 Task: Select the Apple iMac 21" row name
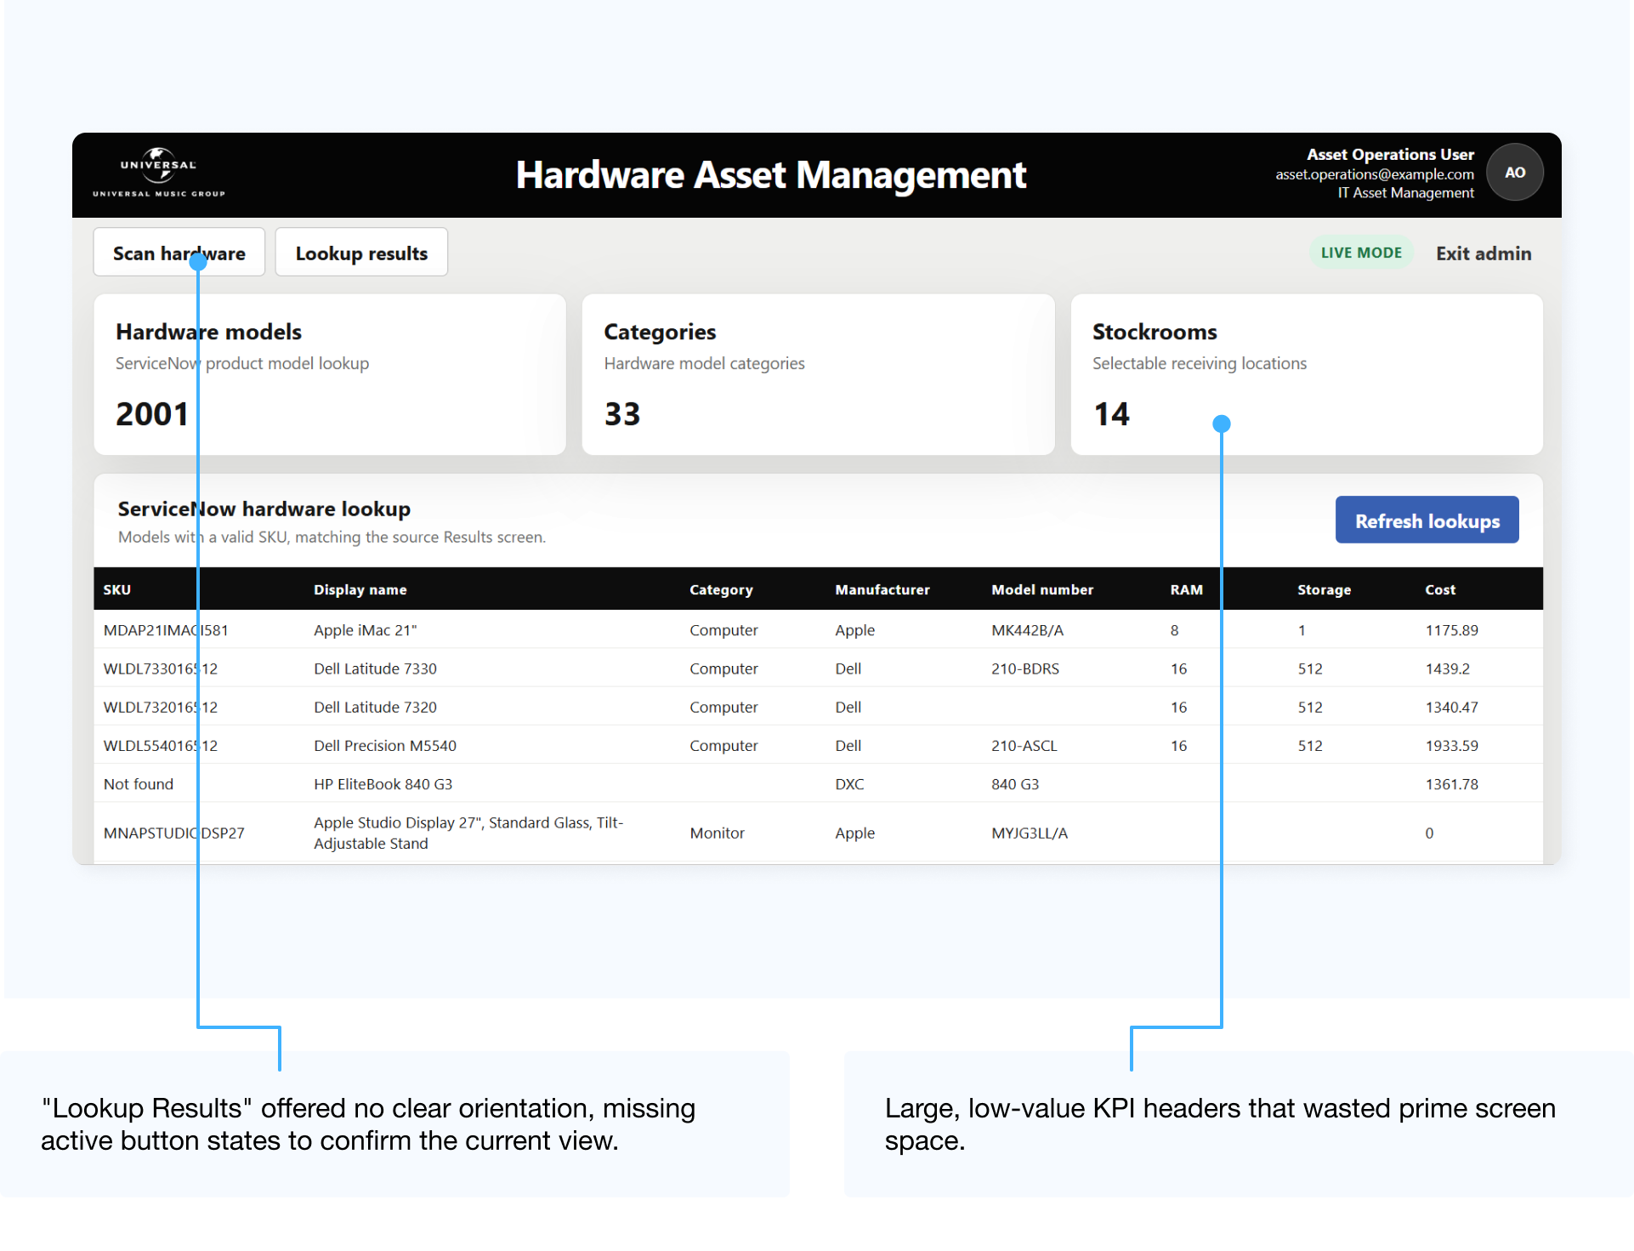coord(365,630)
